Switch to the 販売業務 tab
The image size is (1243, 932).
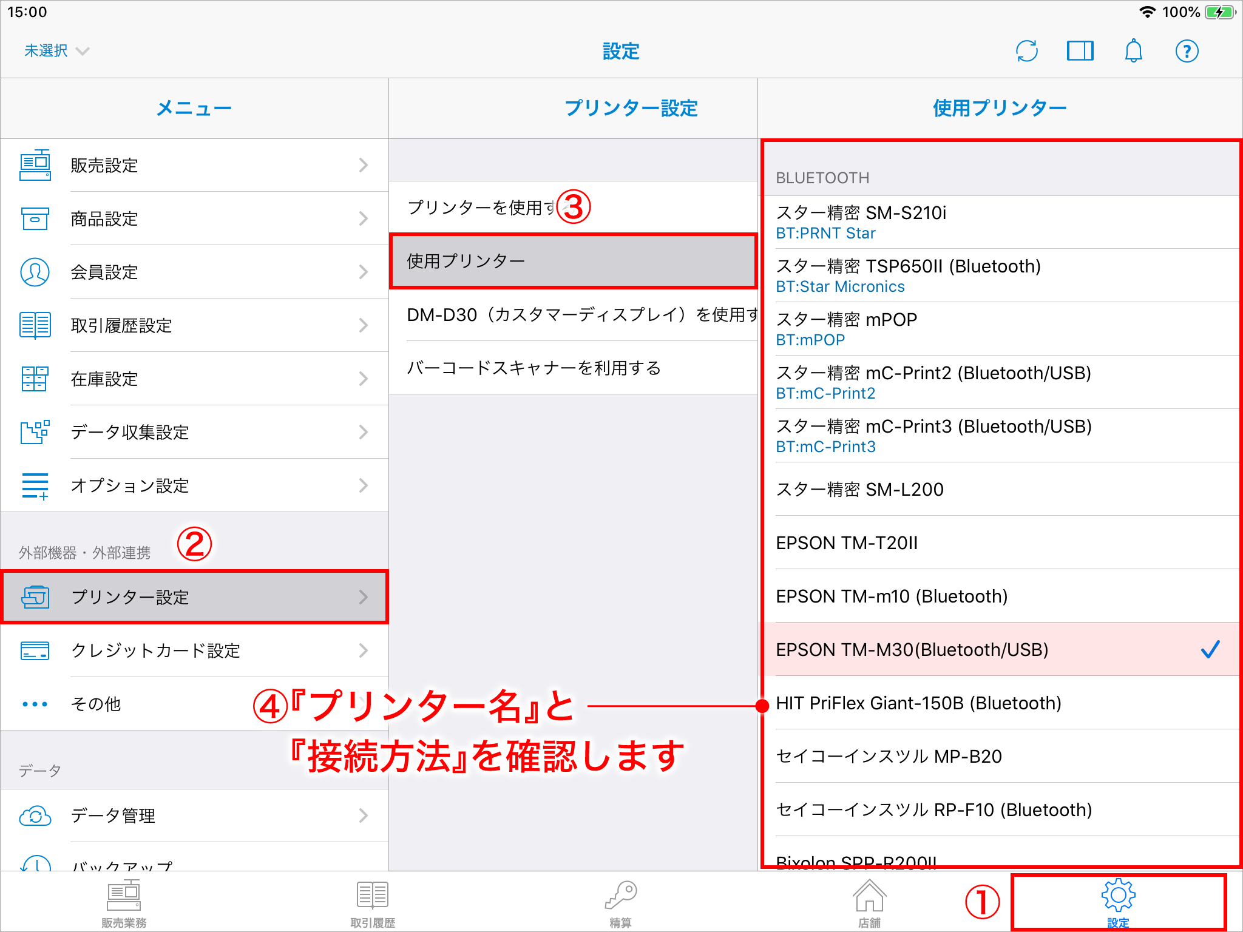(124, 903)
